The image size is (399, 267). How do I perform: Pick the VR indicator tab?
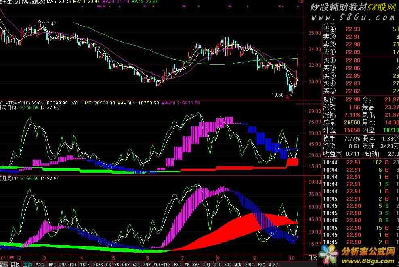click(x=117, y=265)
